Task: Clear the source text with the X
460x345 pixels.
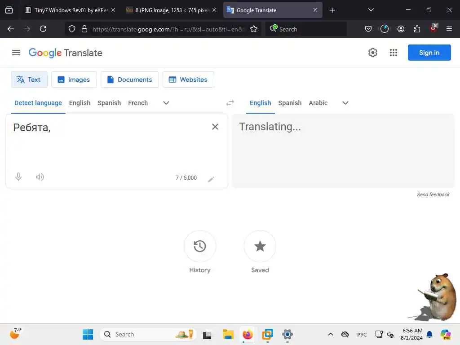Action: (215, 127)
